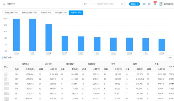The image size is (174, 101).
Task: Click the first round icon after 营销云
Action: [144, 4]
